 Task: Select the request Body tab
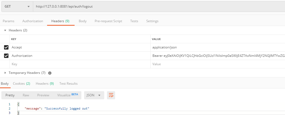82,21
